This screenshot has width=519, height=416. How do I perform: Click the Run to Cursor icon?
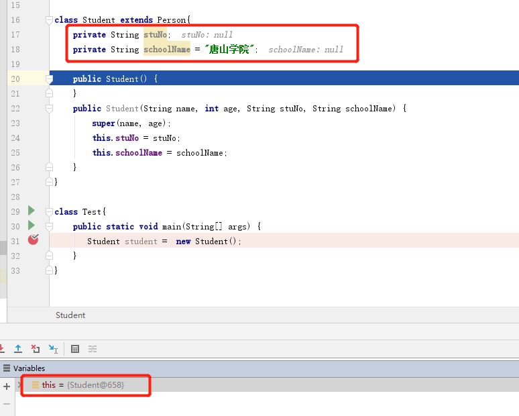(53, 349)
